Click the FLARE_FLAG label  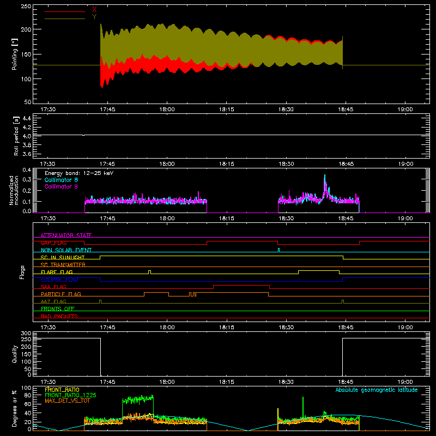[57, 272]
